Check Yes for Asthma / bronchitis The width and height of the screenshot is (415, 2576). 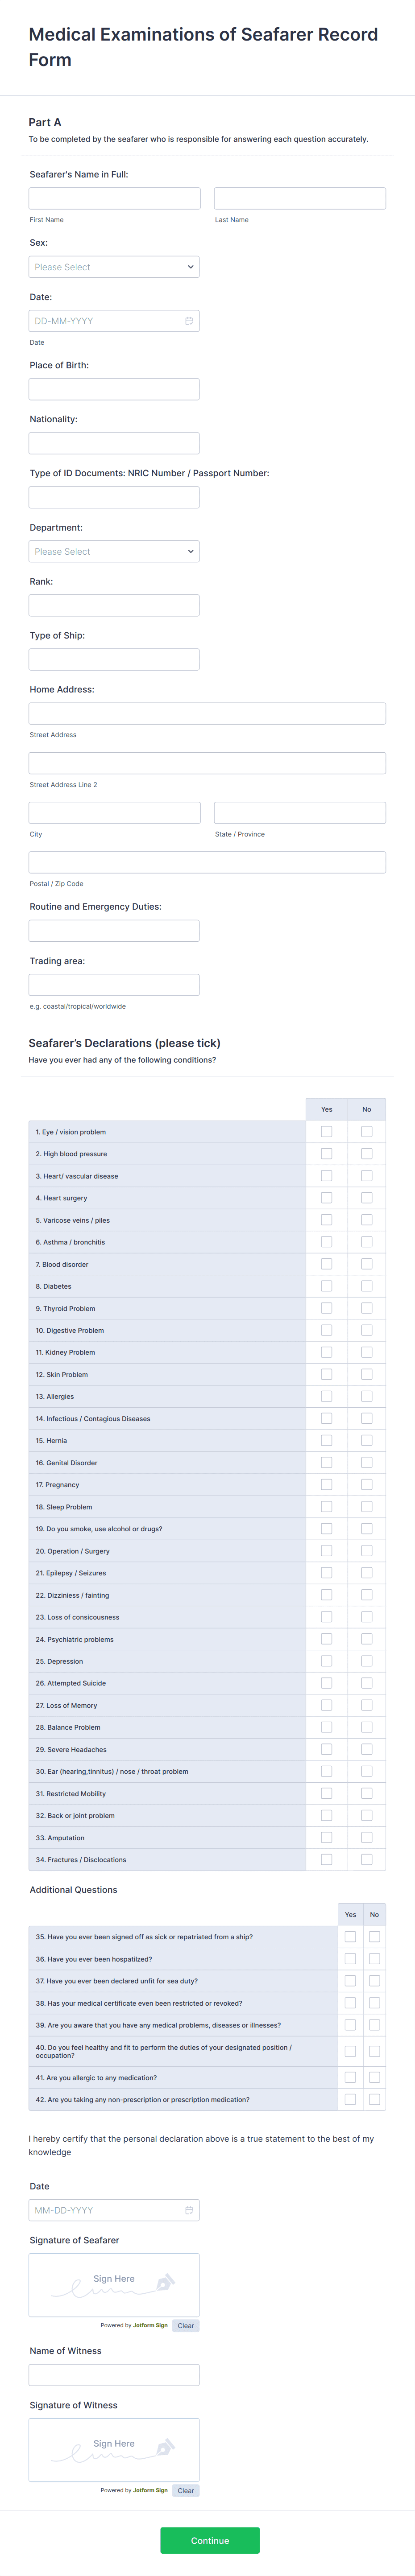click(326, 1242)
